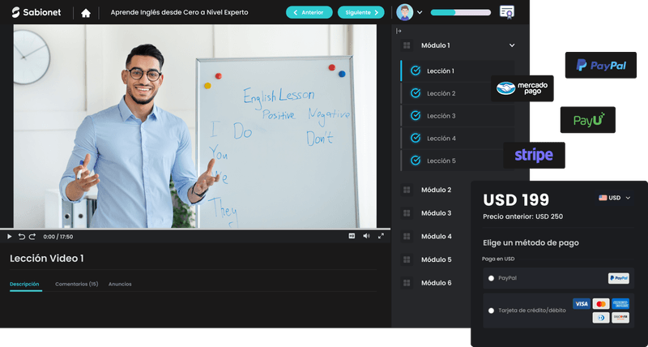
Task: Click course title Aprende Inglés desde Cero
Action: coord(179,12)
